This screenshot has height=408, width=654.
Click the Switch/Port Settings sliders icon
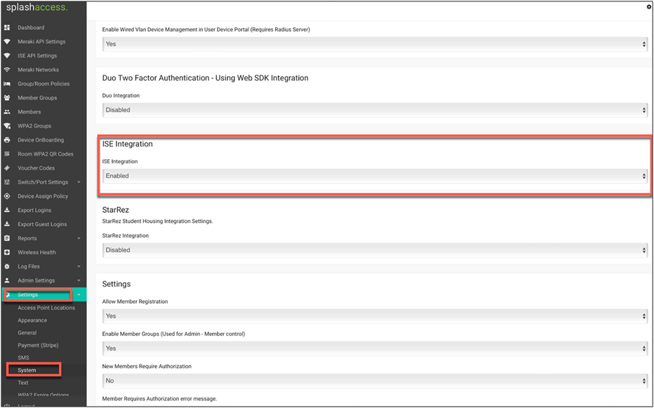(7, 182)
